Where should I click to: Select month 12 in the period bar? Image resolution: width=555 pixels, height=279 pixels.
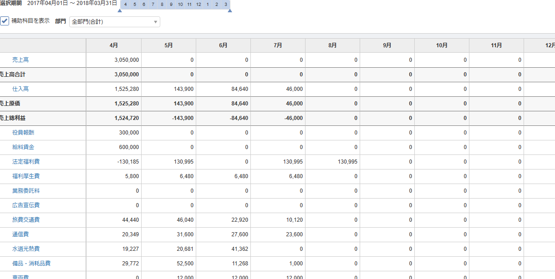coord(199,5)
